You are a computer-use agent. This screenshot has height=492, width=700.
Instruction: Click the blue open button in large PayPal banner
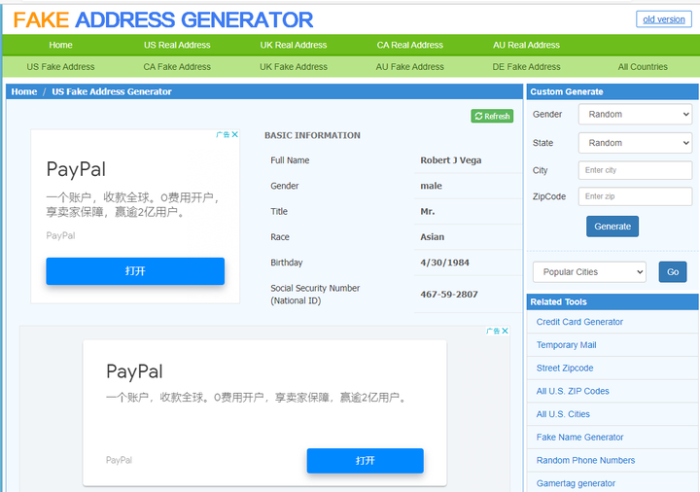(366, 461)
